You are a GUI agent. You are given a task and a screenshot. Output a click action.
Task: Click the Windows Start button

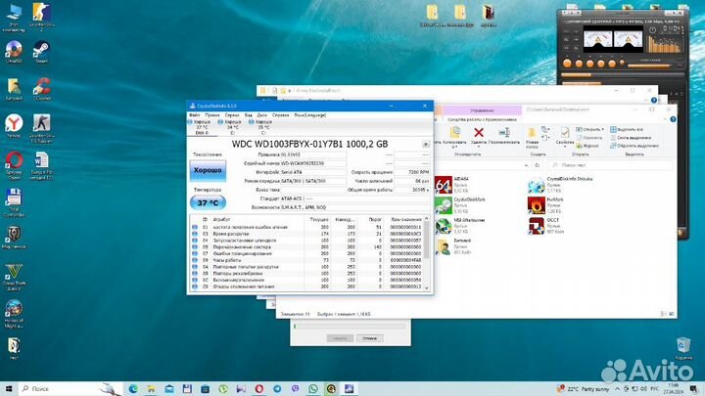9,389
